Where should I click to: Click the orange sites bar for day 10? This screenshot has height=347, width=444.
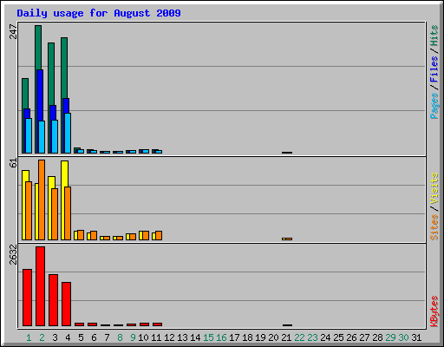coord(146,236)
